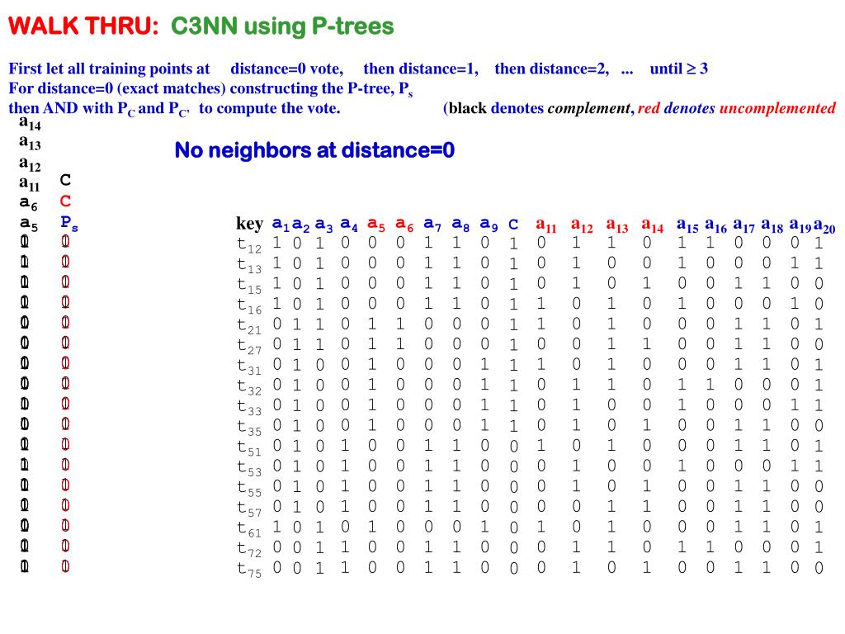Image resolution: width=845 pixels, height=634 pixels.
Task: Click the red "uncomplemented" word
Action: coord(777,108)
